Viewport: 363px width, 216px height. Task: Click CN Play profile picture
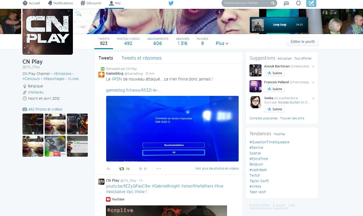coord(48,32)
